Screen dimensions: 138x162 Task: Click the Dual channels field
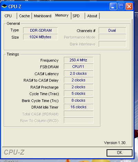112,30
